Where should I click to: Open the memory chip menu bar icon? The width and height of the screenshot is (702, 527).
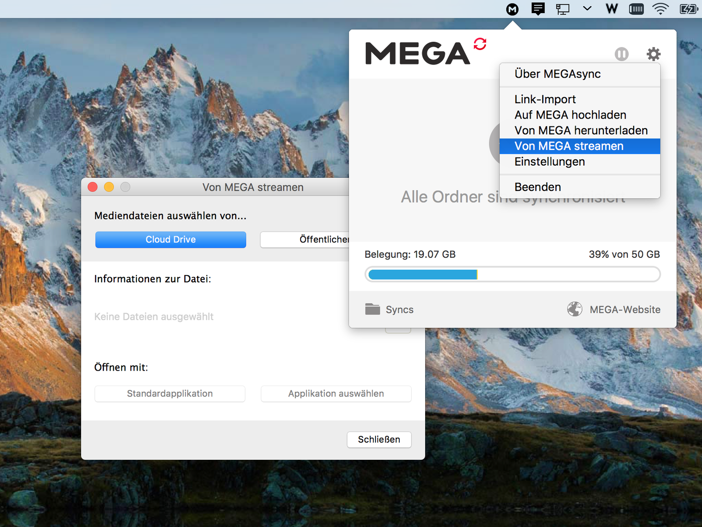(636, 9)
